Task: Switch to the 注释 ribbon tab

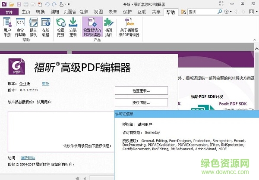Action: [84, 12]
